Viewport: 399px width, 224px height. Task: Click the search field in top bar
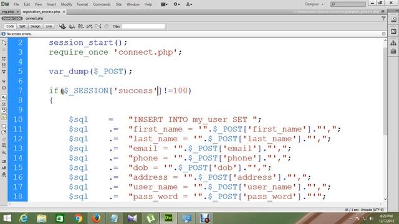coord(348,4)
